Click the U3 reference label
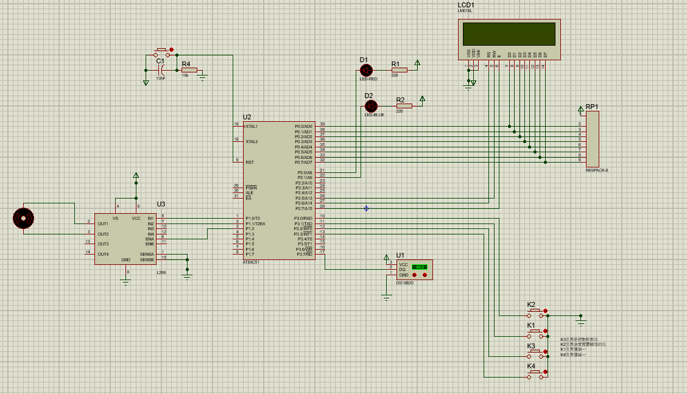Viewport: 687px width, 394px height. click(x=161, y=204)
